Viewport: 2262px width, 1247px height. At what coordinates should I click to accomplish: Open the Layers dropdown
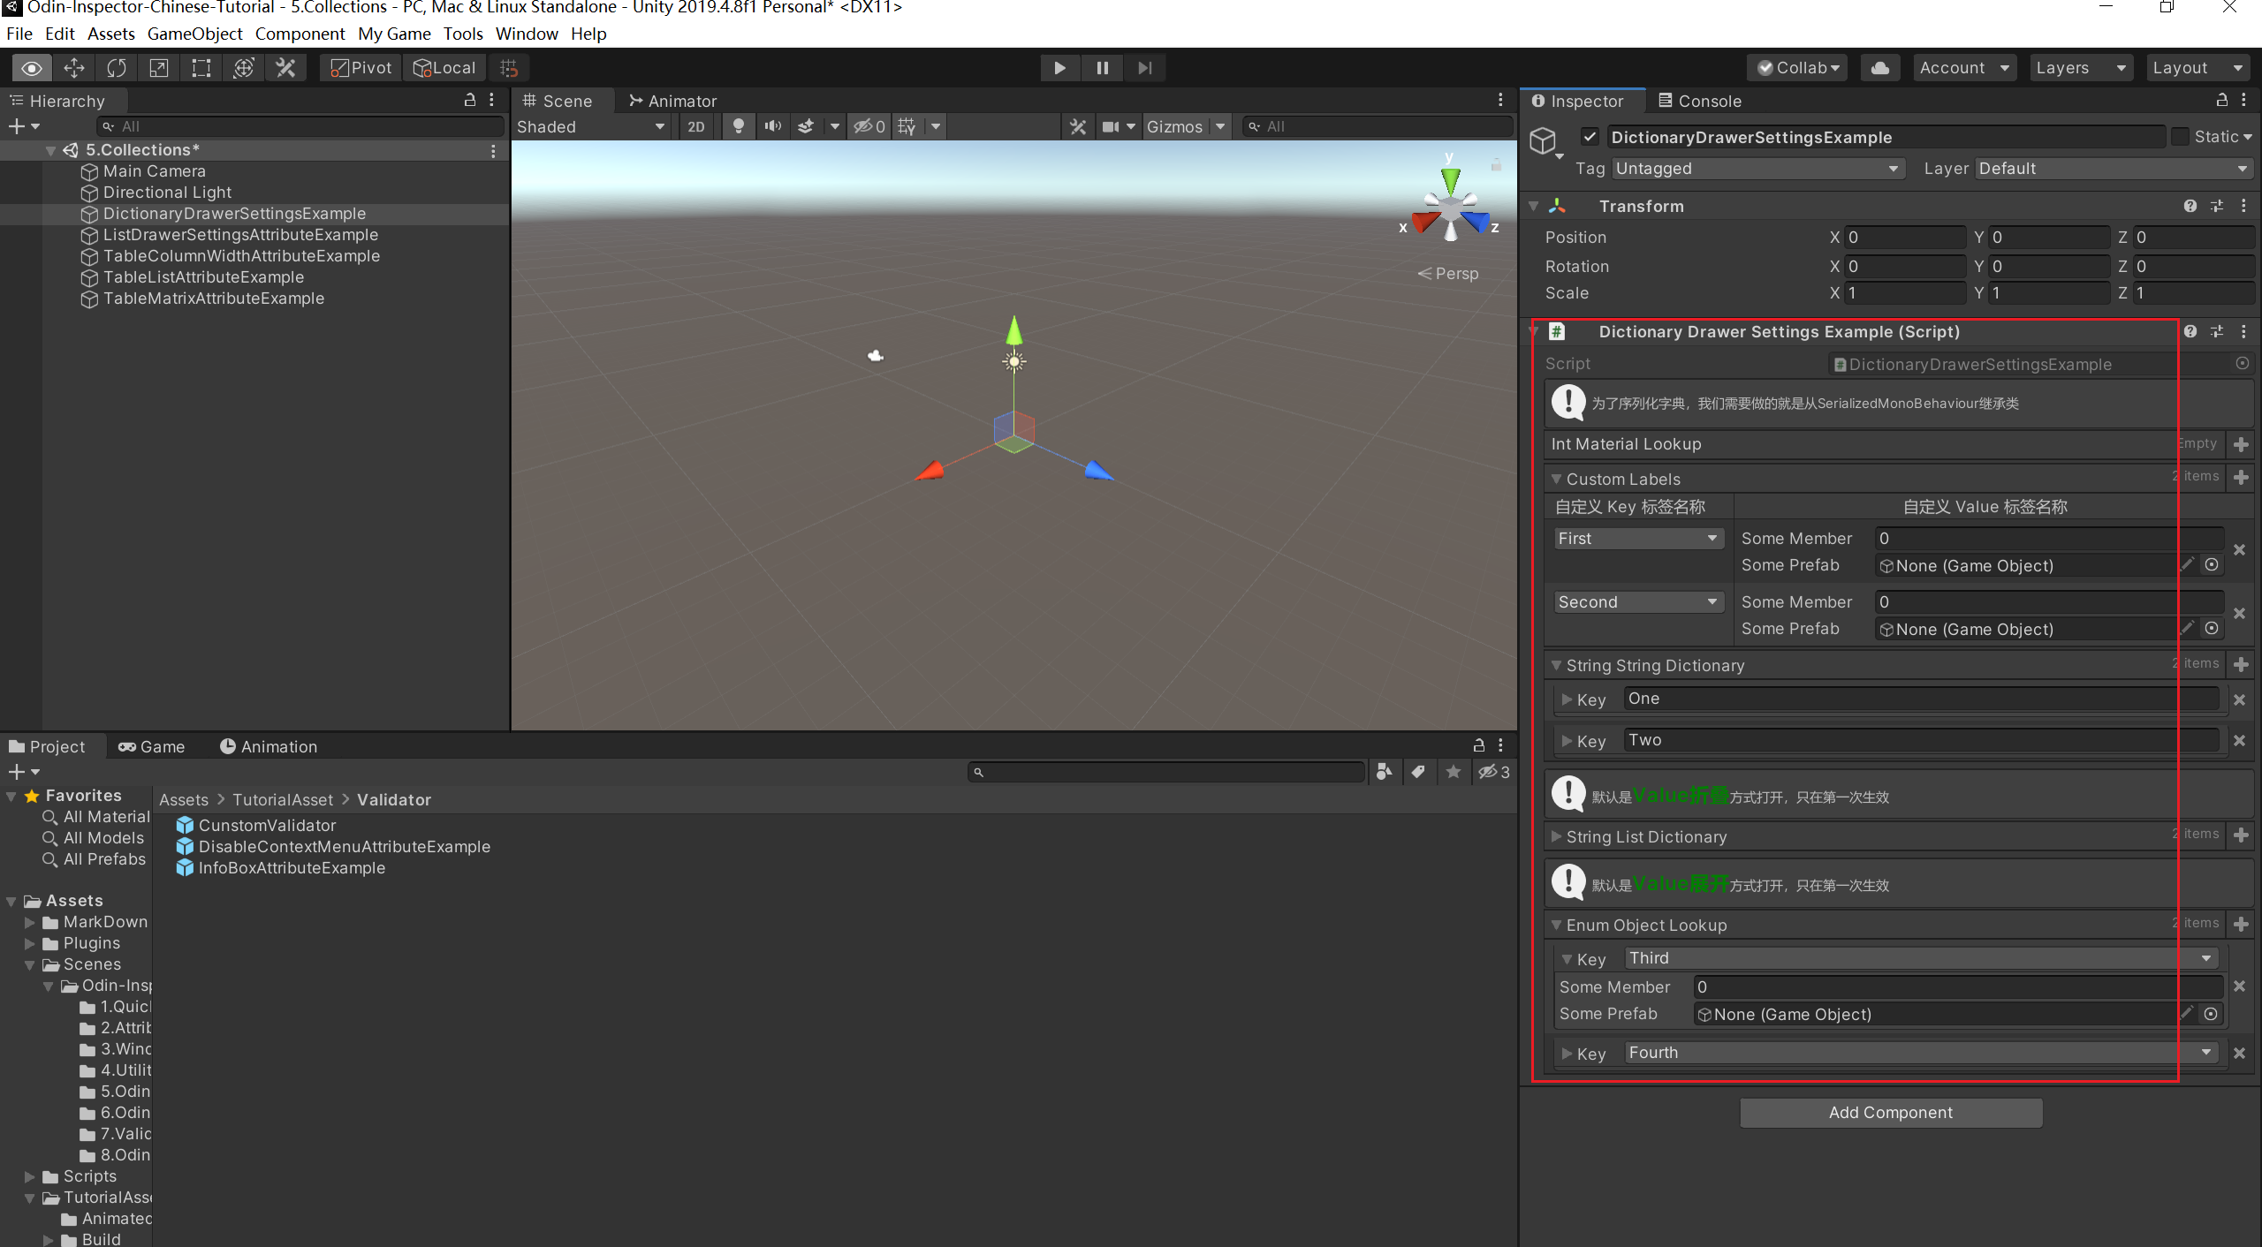pyautogui.click(x=2080, y=68)
